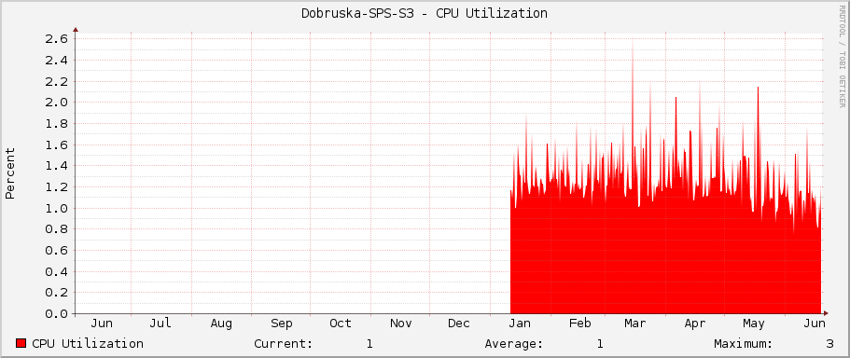Screen dimensions: 850x358
Task: Click the 0.2 y-axis tick label
Action: pyautogui.click(x=56, y=293)
